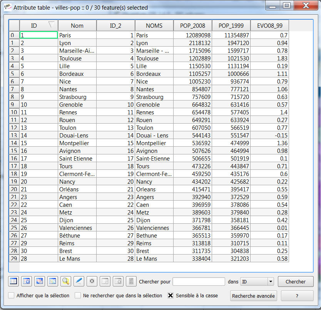Open 'Recherche avancée' advanced search
321x310 pixels.
(254, 296)
